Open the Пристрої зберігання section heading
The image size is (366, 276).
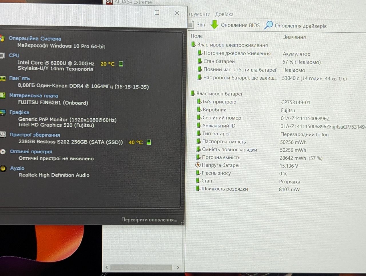35,135
